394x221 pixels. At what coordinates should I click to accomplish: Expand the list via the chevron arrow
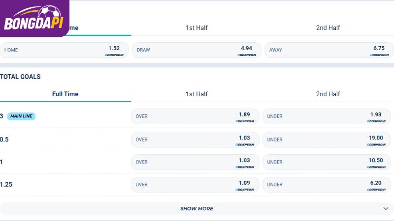coord(386,208)
